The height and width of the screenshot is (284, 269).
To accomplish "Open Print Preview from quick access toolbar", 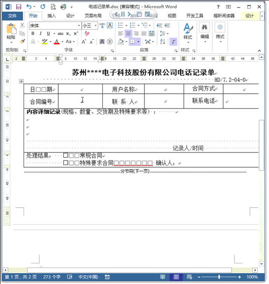I will 53,7.
